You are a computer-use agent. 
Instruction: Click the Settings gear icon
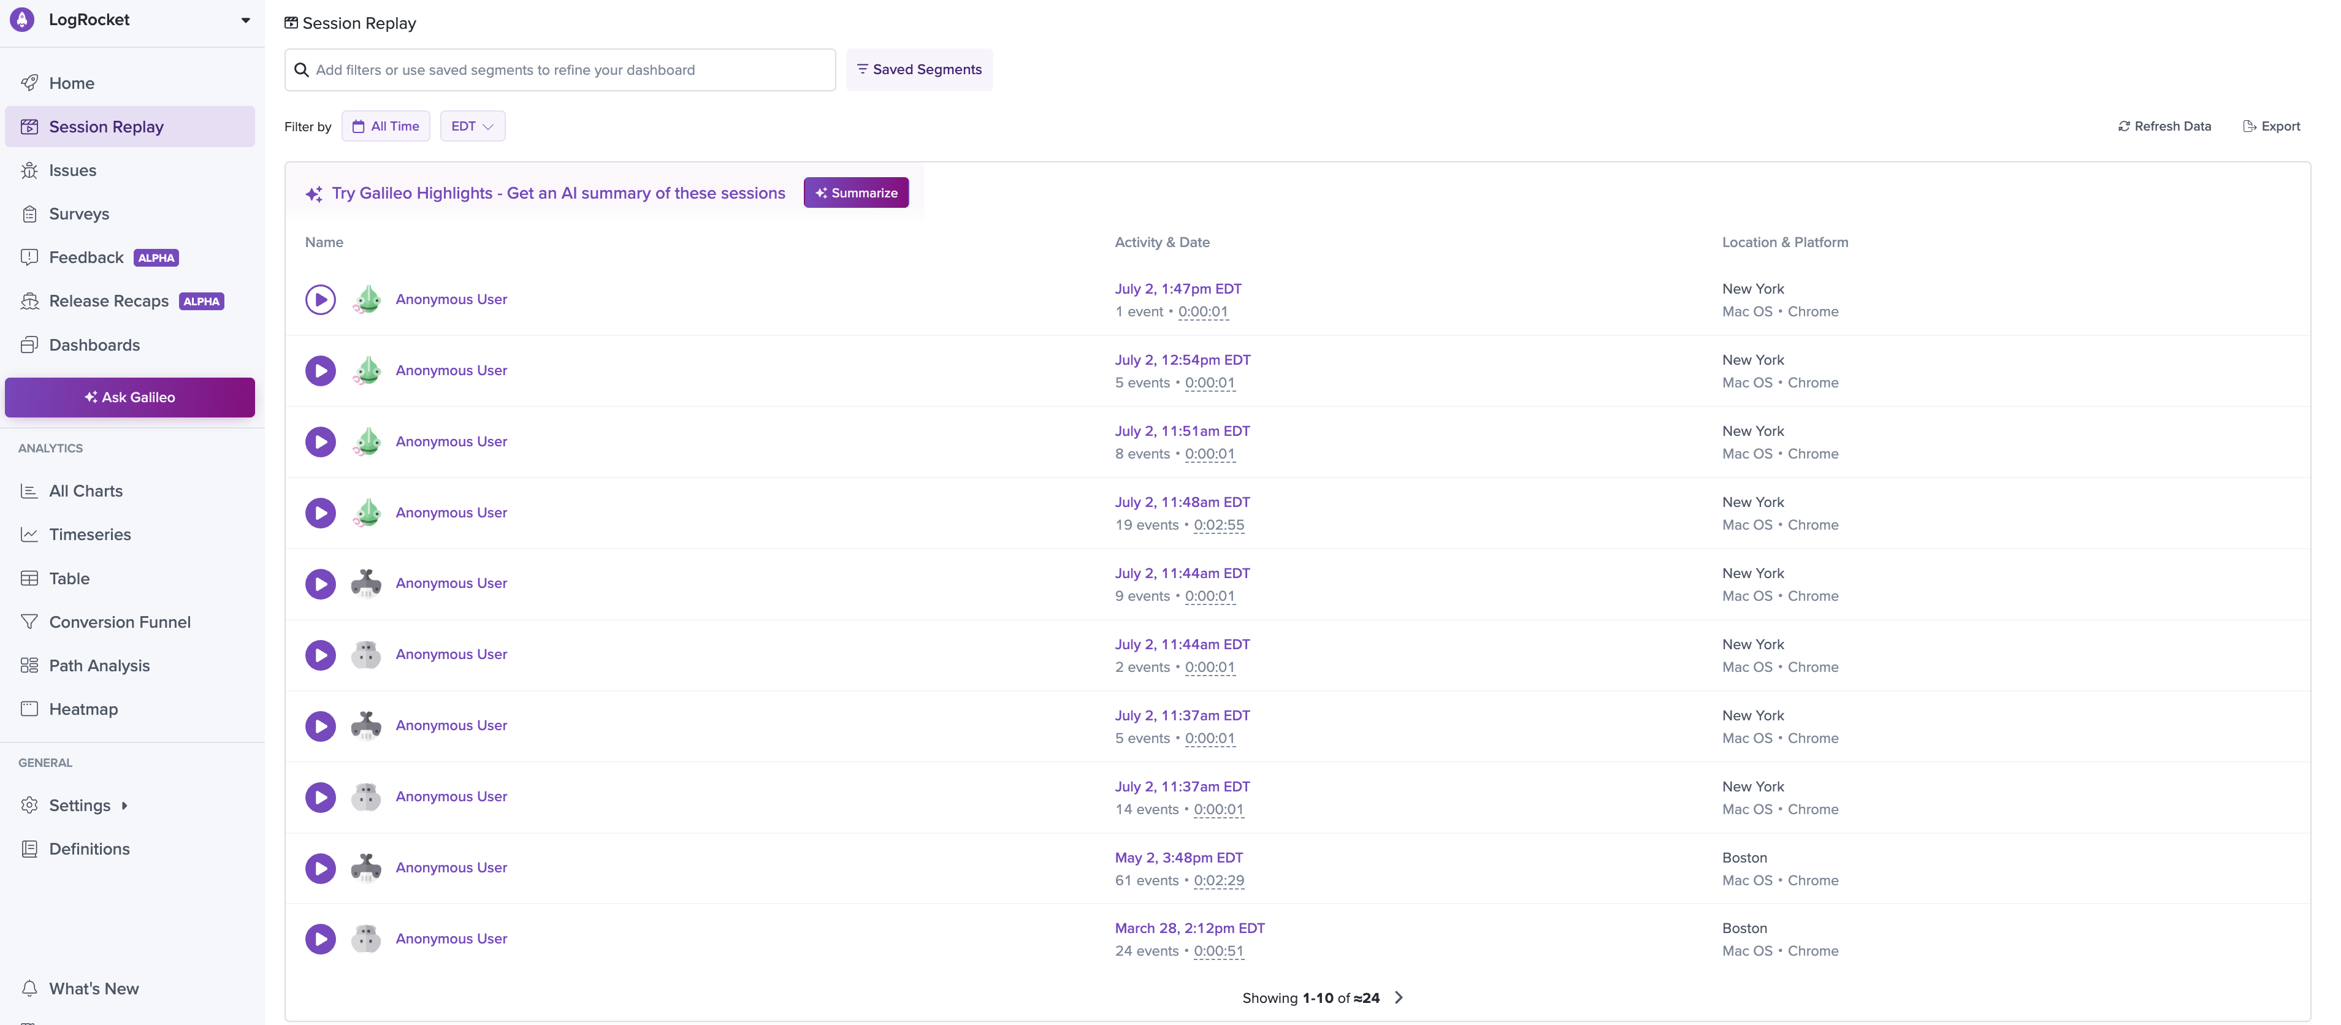click(29, 805)
